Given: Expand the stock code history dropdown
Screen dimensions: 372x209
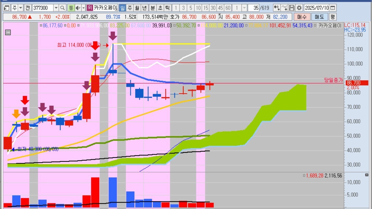Looking at the screenshot, I should point(56,8).
